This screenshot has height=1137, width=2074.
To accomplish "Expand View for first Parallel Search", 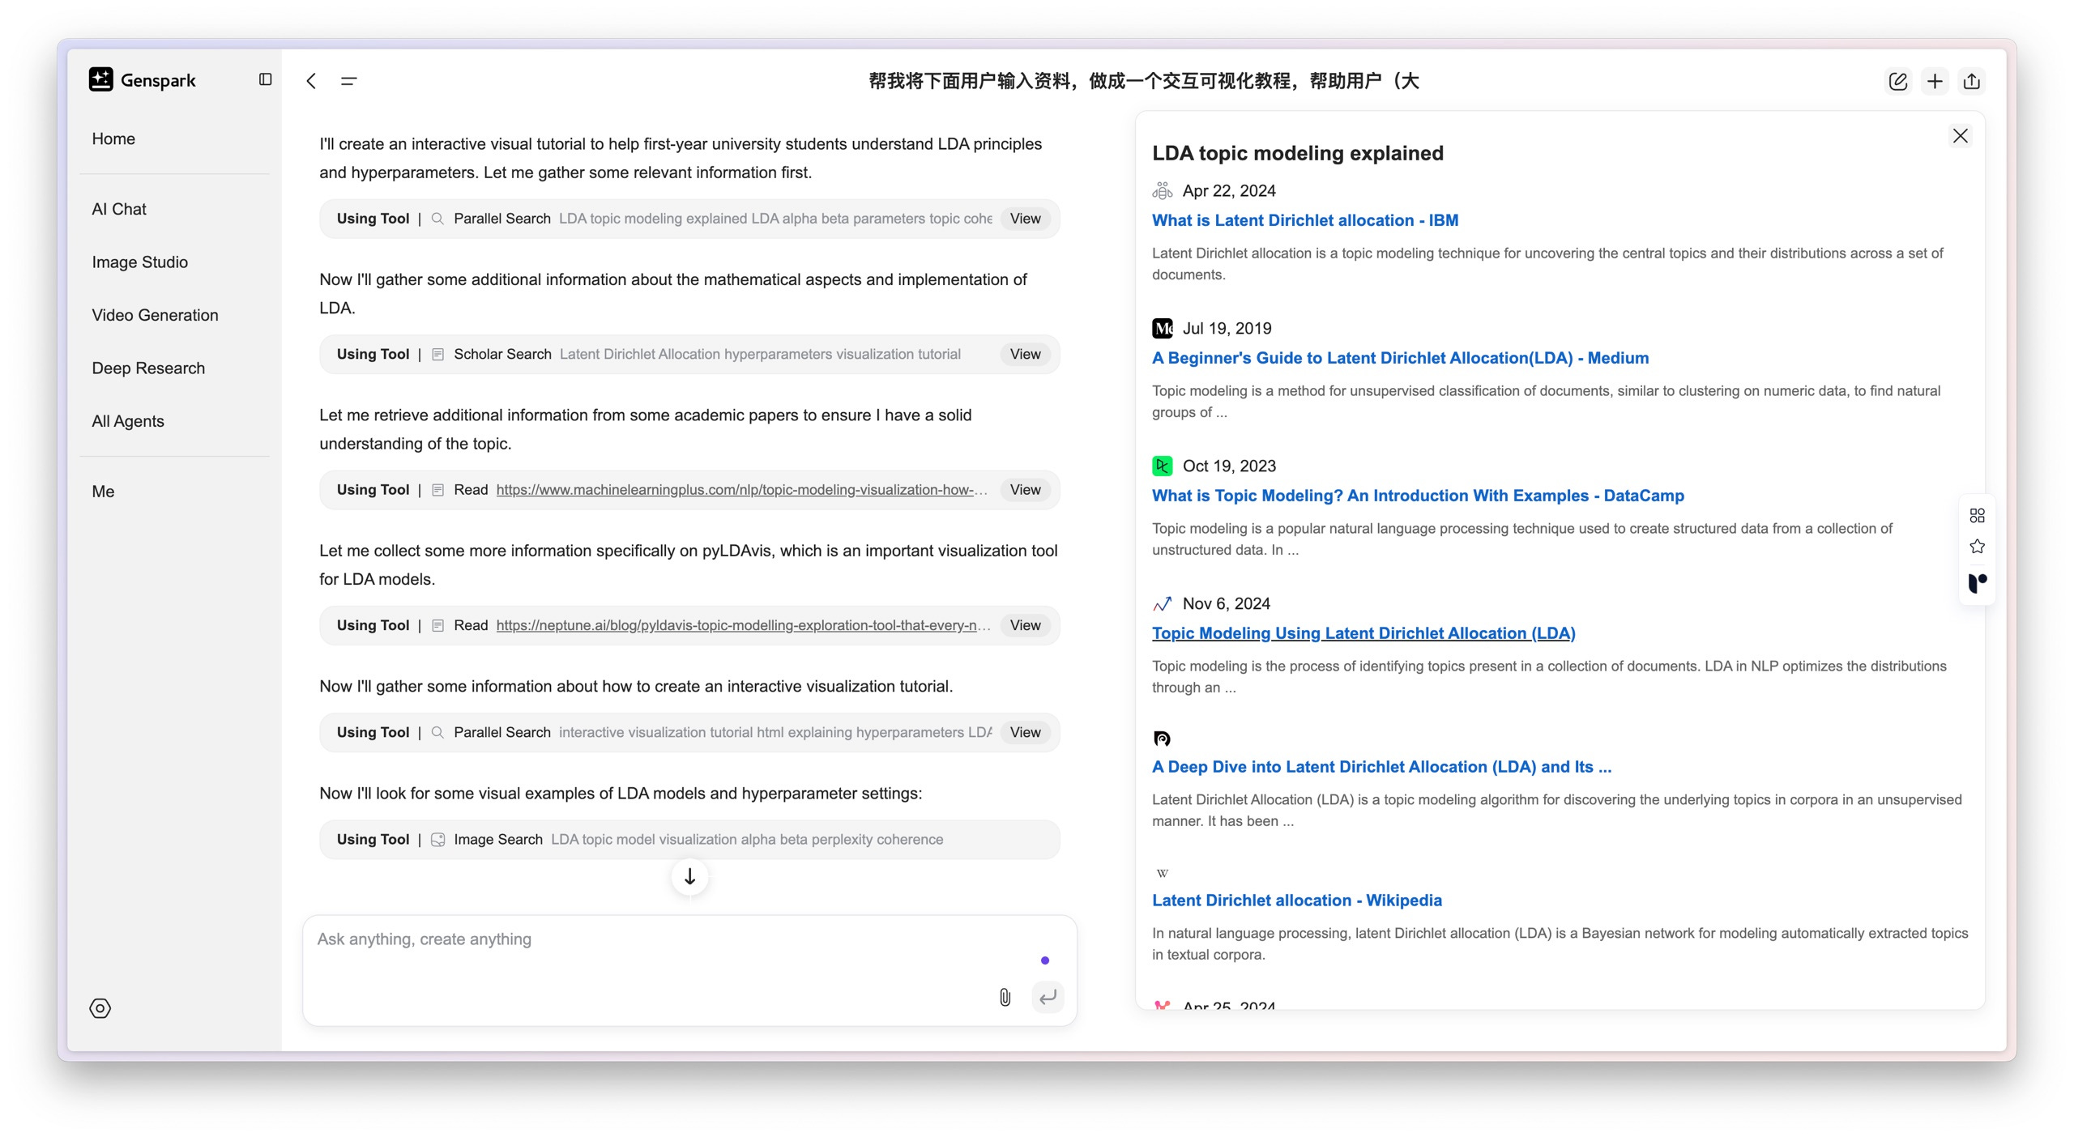I will pyautogui.click(x=1025, y=219).
